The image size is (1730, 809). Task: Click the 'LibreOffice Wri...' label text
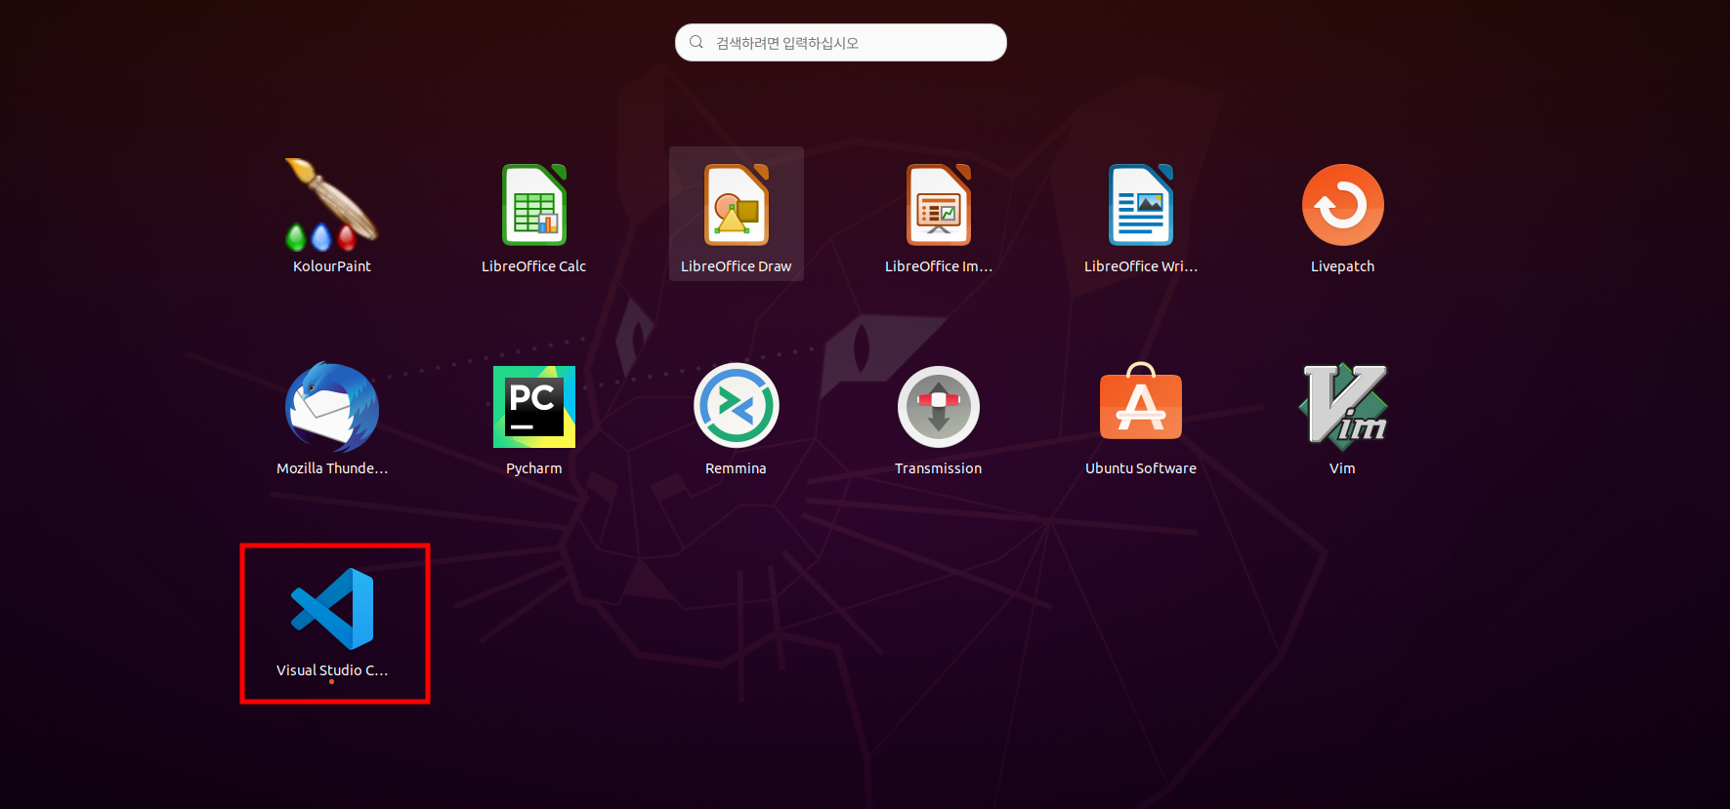(1141, 266)
